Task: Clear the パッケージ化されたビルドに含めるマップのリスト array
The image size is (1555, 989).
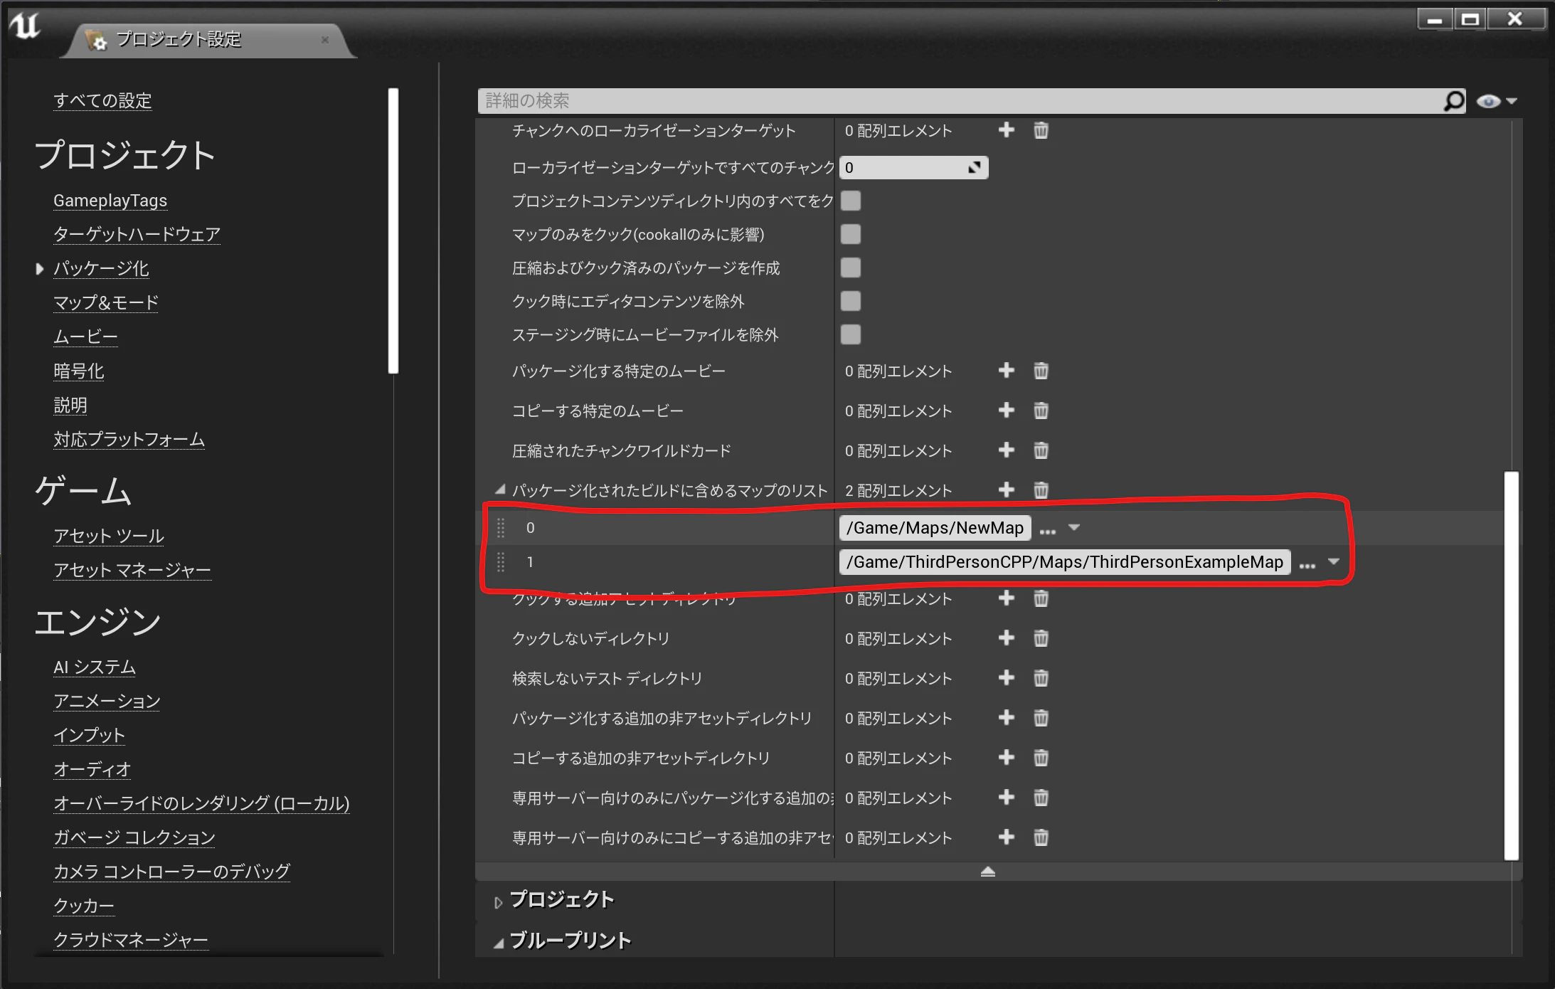Action: click(x=1041, y=490)
